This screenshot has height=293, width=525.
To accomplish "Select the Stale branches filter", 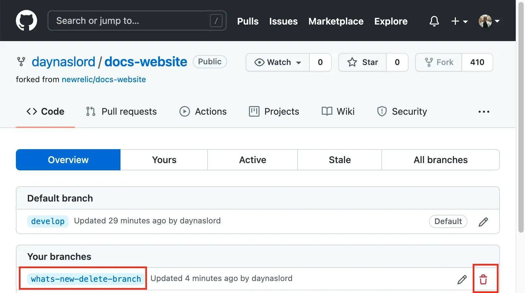I will click(340, 160).
